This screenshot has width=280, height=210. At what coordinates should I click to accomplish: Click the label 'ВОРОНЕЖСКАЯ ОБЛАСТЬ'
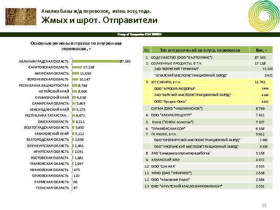pyautogui.click(x=48, y=79)
